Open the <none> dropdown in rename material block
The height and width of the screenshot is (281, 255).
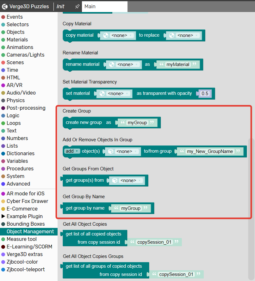[128, 64]
